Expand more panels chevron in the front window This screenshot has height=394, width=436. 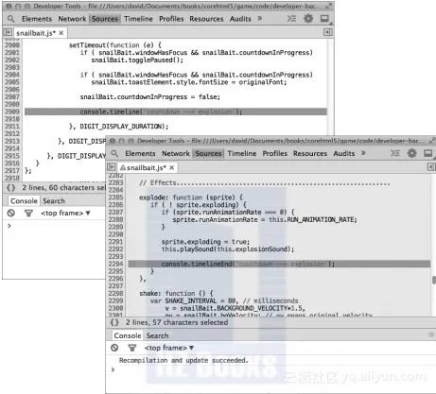[363, 153]
